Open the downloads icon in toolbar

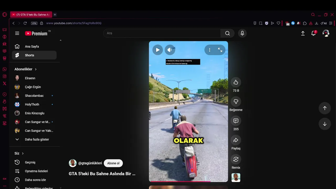click(317, 23)
